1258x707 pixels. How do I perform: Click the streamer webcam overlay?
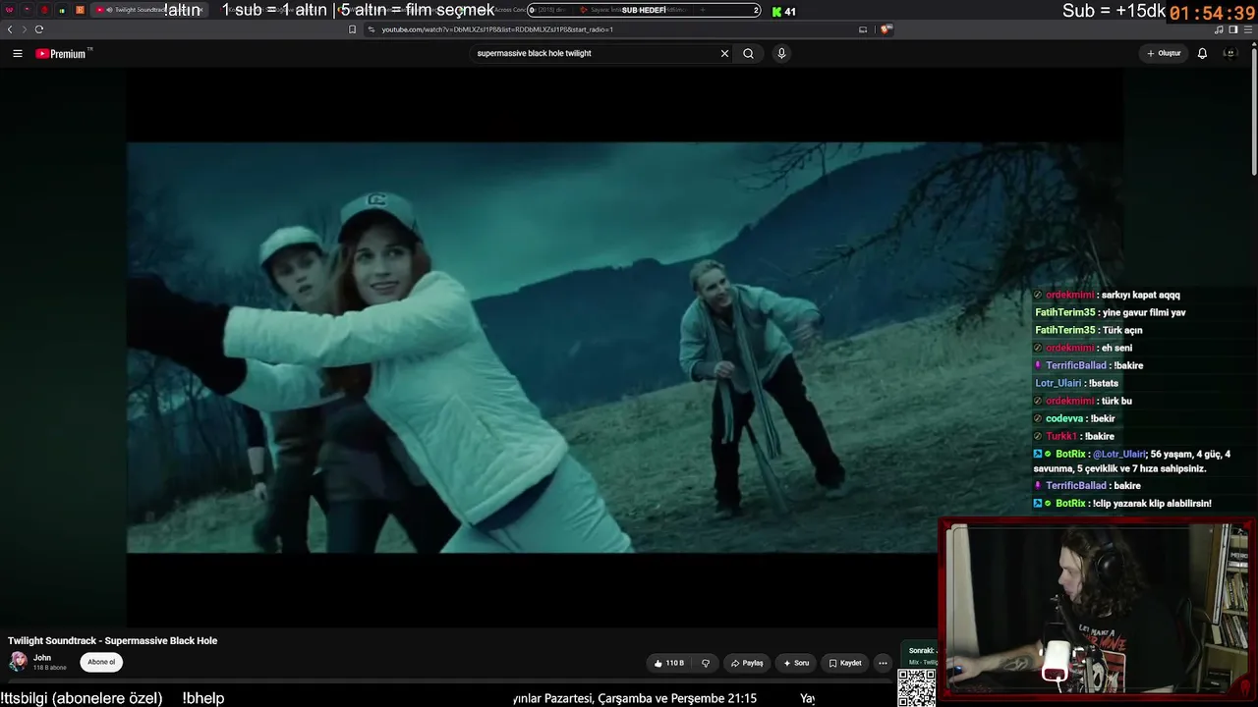pyautogui.click(x=1097, y=609)
